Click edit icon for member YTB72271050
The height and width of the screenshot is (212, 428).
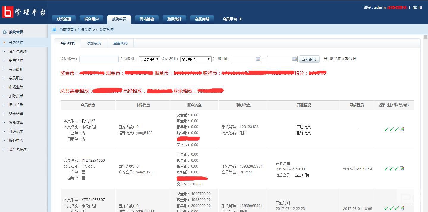click(x=402, y=169)
